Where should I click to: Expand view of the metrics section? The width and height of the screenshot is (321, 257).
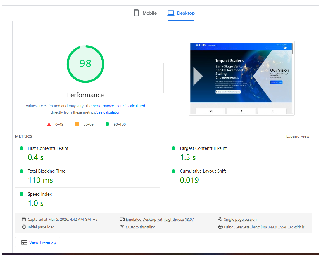298,136
